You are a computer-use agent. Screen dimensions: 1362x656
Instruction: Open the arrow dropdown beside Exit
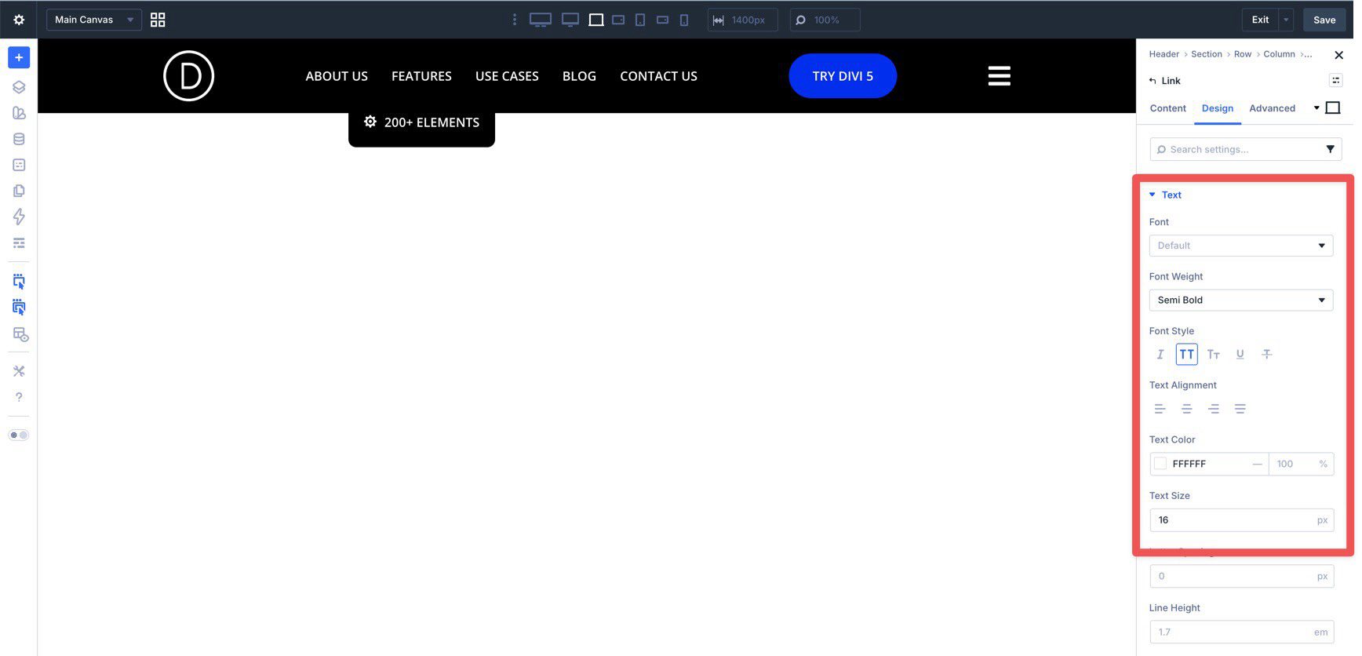click(1286, 20)
